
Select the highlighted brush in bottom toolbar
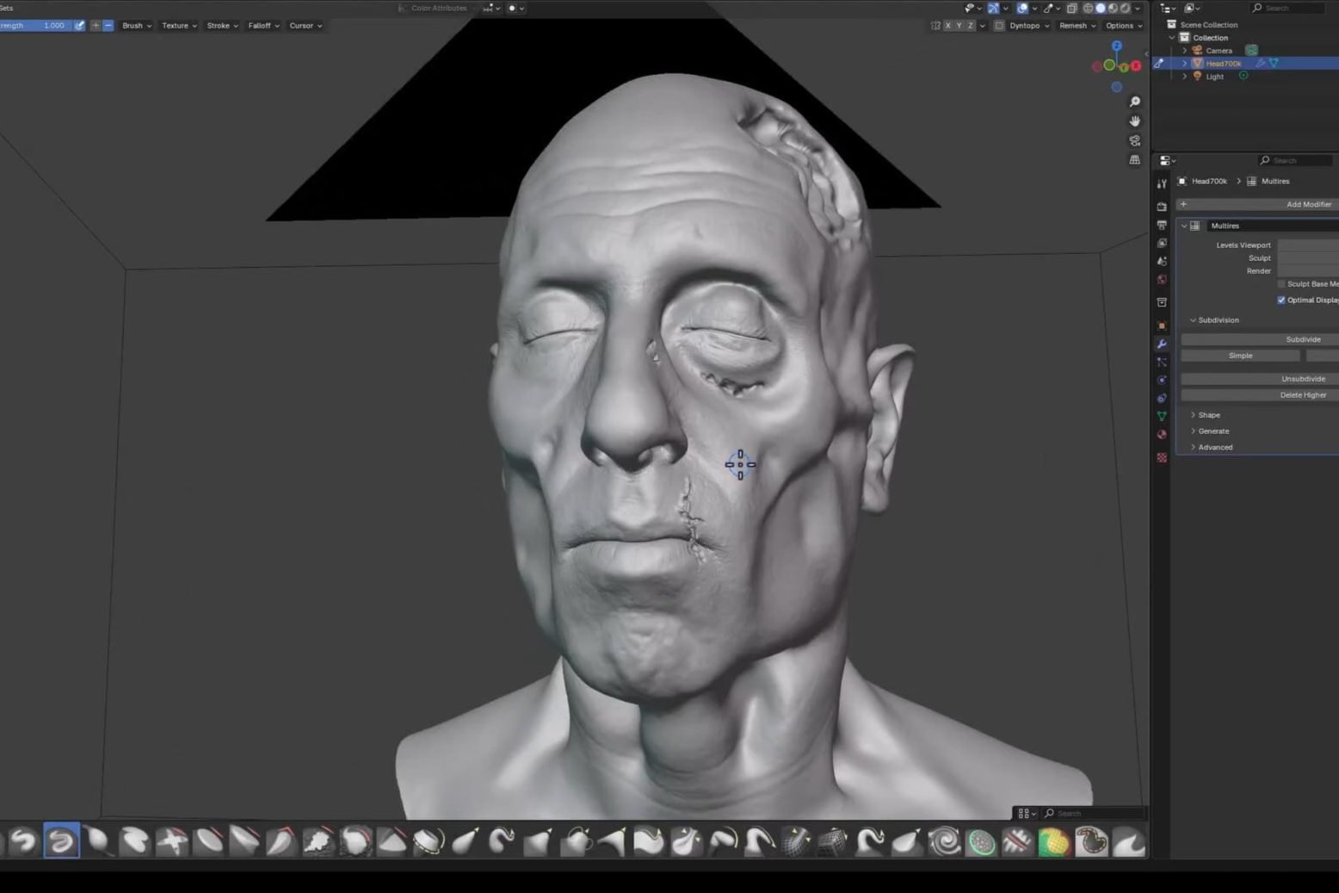pos(61,840)
